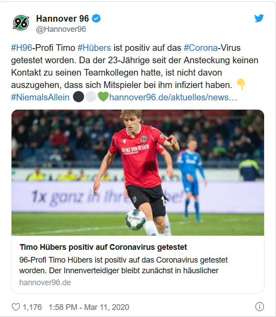Click the black circle emoji

[78, 97]
